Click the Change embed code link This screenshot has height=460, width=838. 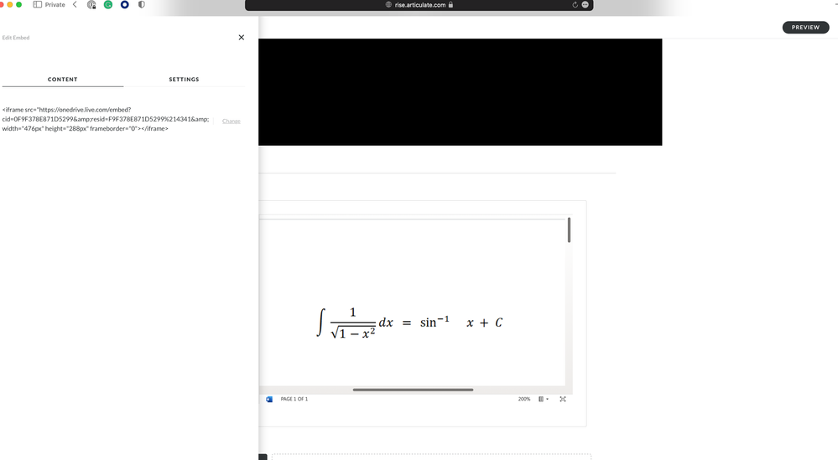click(x=232, y=121)
